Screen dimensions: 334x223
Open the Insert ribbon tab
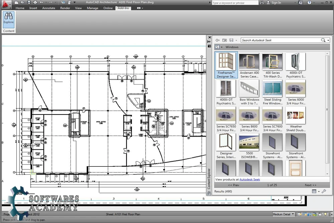[x=33, y=8]
